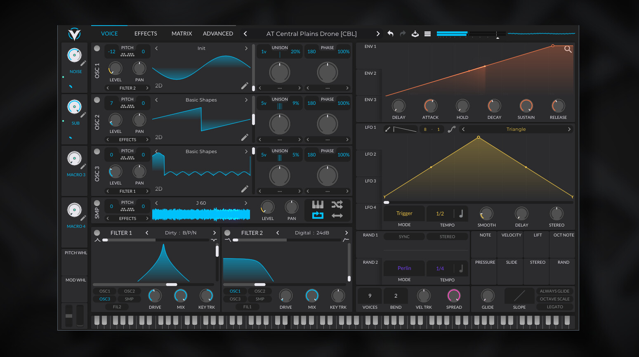Click the sample loop icon
Screen dimensions: 639x357
318,215
